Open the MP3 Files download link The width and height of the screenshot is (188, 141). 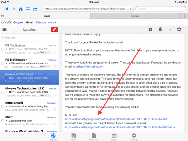pyautogui.click(x=117, y=119)
